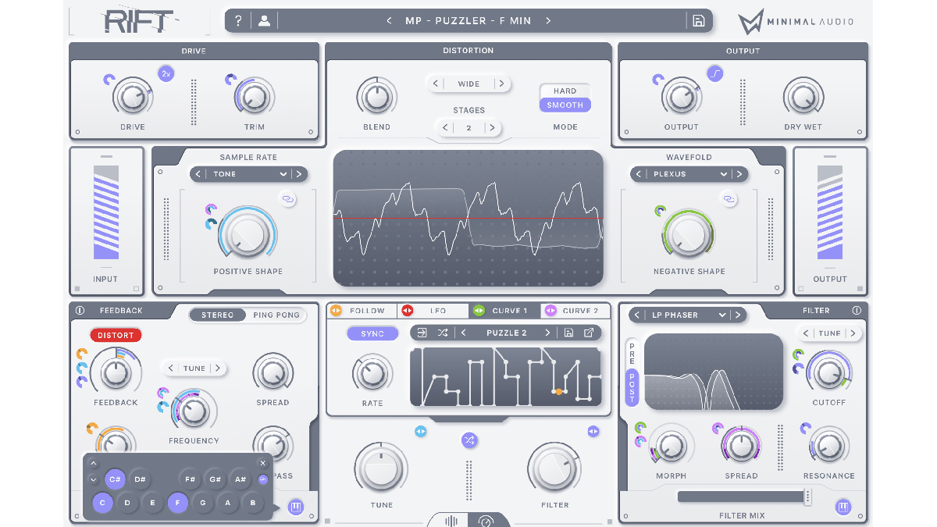Adjust the FILTER MIX slider

pyautogui.click(x=742, y=496)
